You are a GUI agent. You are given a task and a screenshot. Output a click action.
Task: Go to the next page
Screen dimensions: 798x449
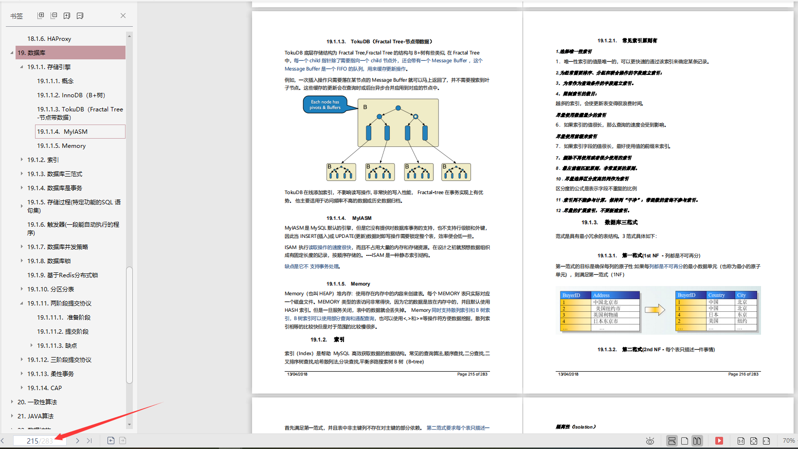[77, 441]
